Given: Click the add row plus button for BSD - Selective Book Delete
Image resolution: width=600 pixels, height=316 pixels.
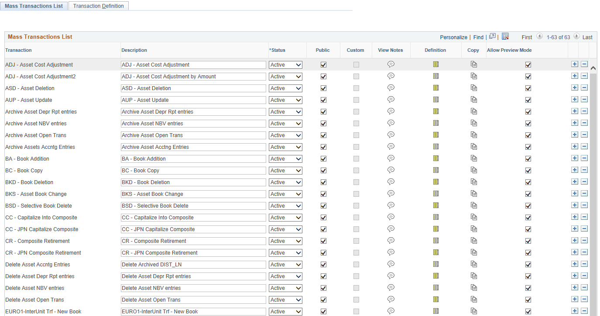Looking at the screenshot, I should click(x=575, y=205).
